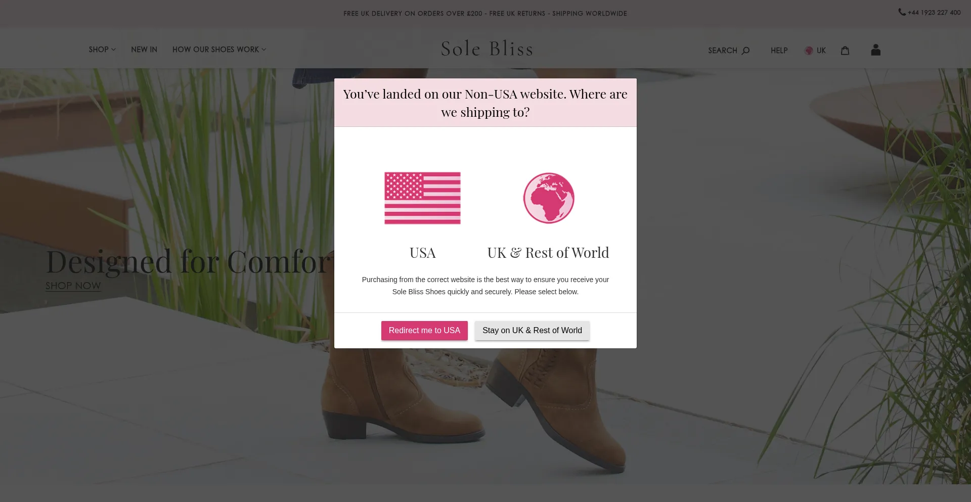Viewport: 971px width, 502px height.
Task: Choose Stay on UK & Rest of World
Action: coord(532,331)
